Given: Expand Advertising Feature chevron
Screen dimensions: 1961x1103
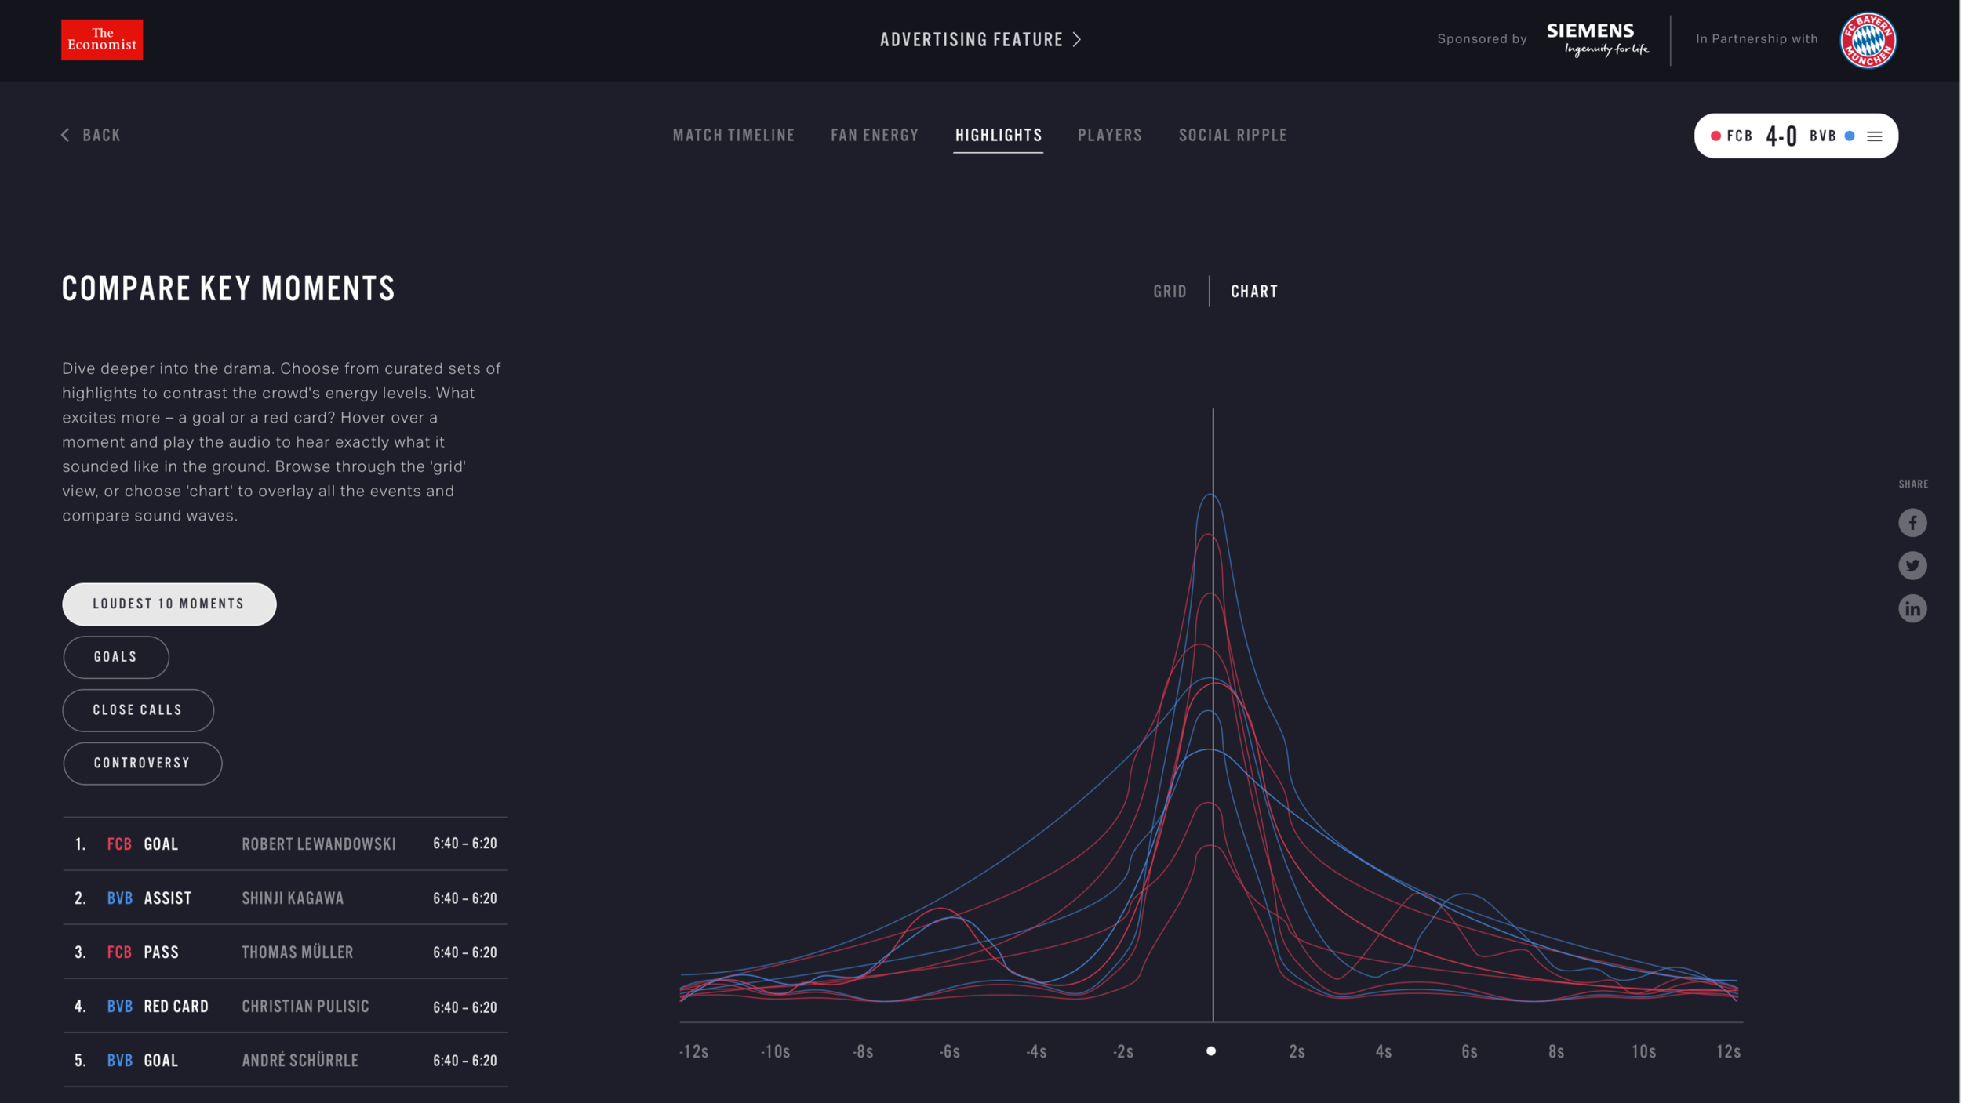Looking at the screenshot, I should click(1077, 39).
